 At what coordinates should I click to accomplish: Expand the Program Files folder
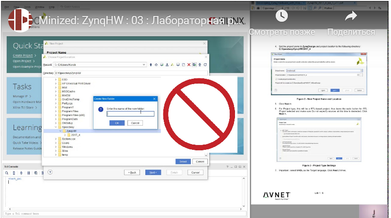click(55, 111)
